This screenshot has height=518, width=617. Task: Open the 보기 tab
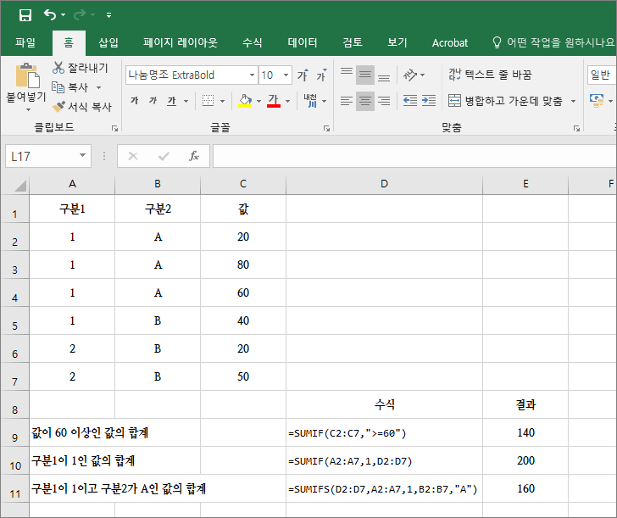coord(397,42)
